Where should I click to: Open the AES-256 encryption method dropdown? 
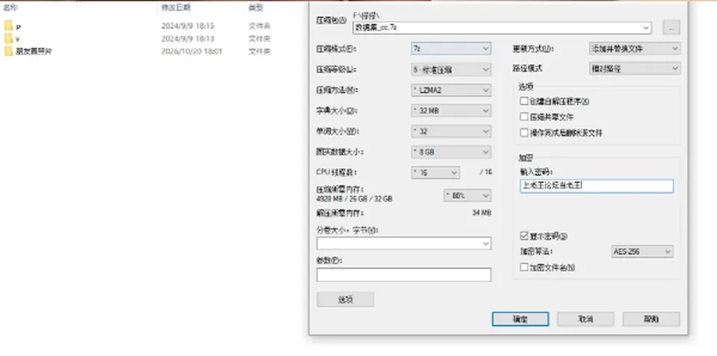(642, 252)
